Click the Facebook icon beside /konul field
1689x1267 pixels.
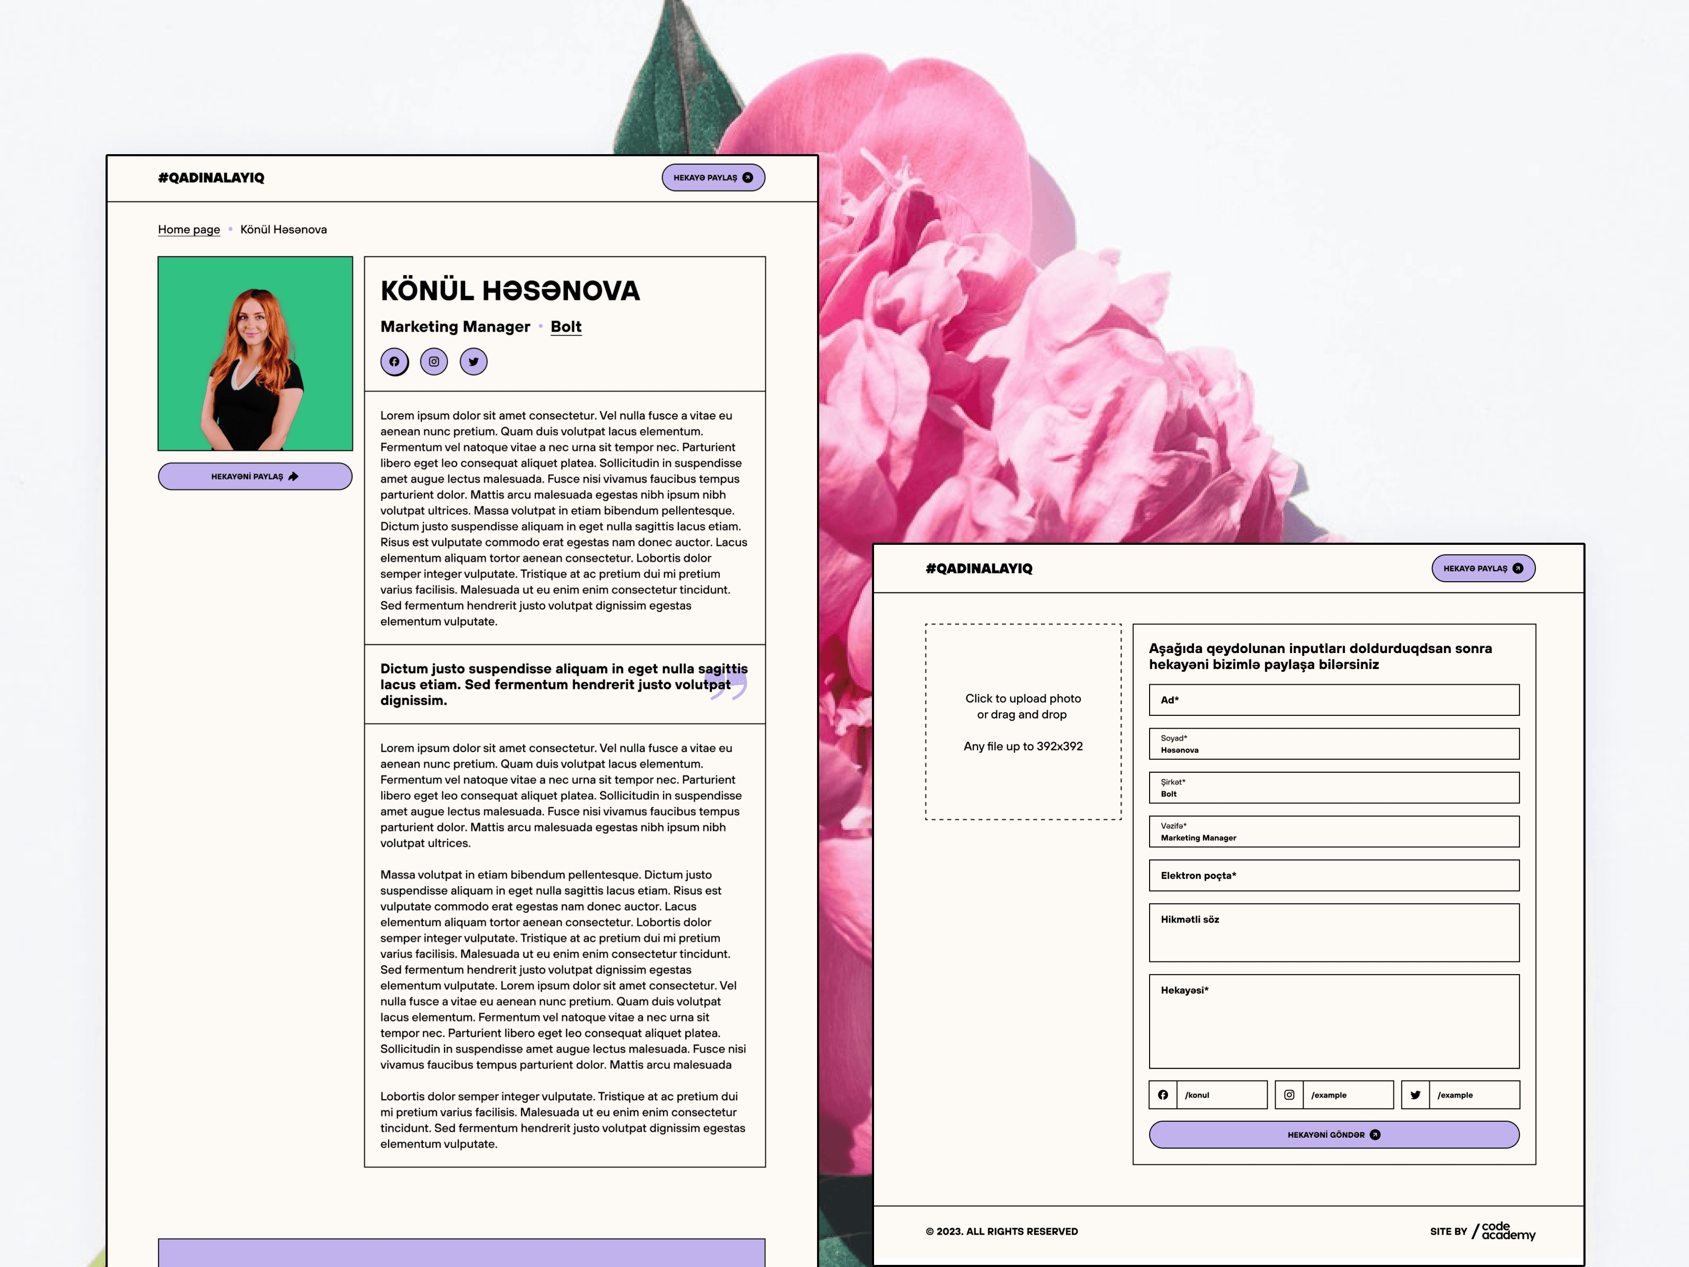coord(1163,1094)
